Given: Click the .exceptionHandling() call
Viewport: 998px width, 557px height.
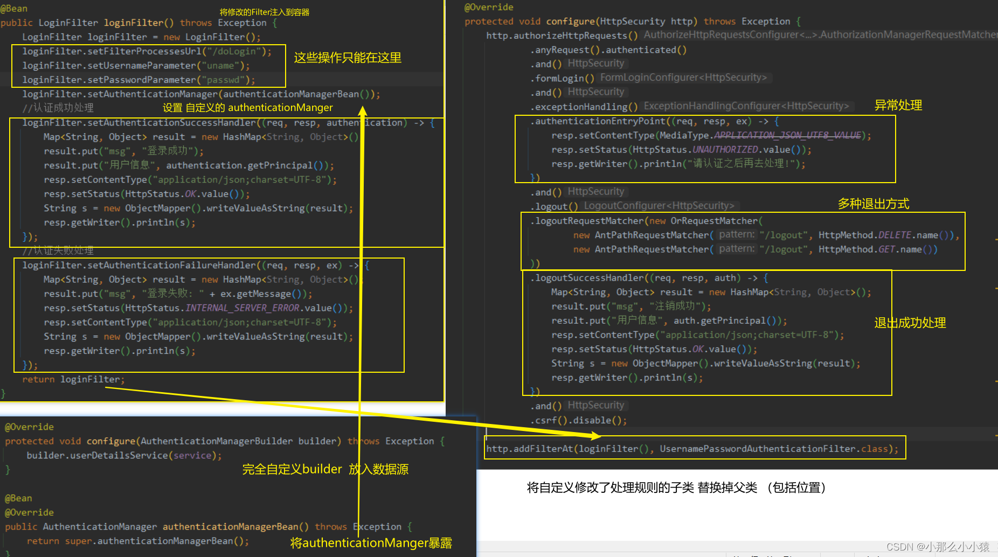Looking at the screenshot, I should point(584,107).
